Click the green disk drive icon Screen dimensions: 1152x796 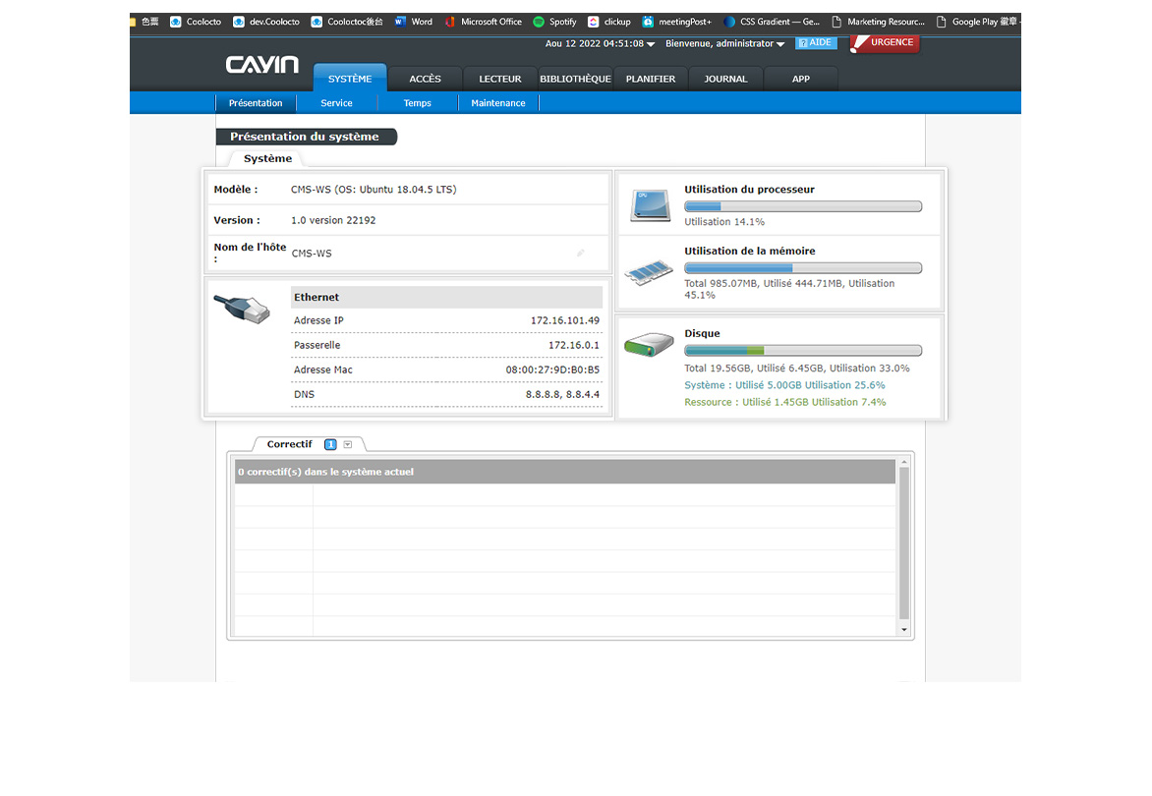[649, 345]
